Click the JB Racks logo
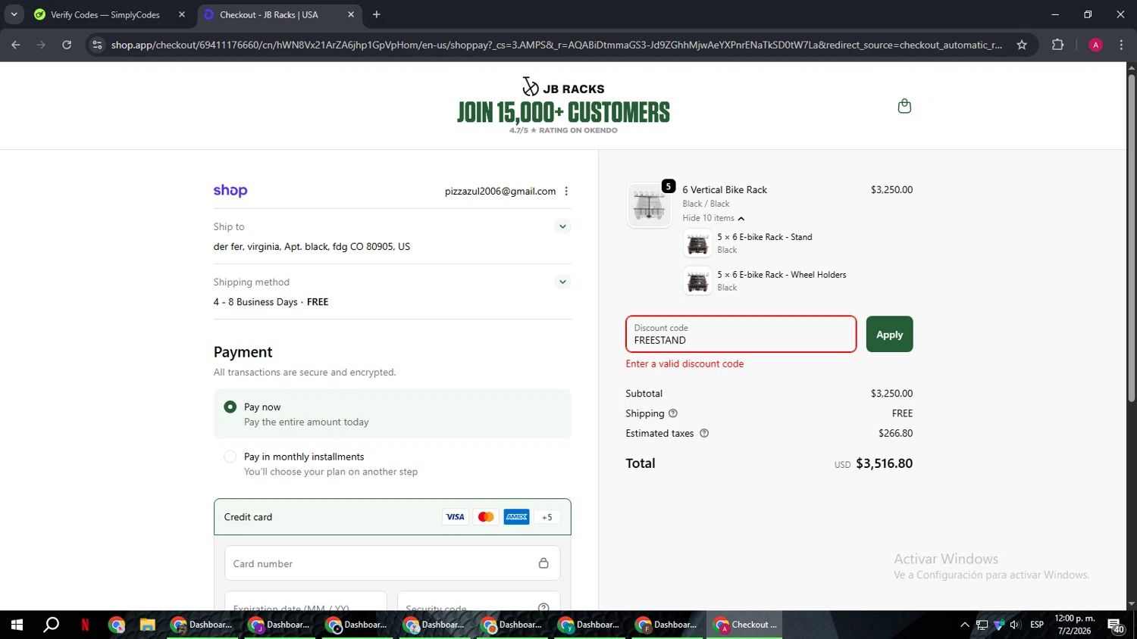 [563, 87]
